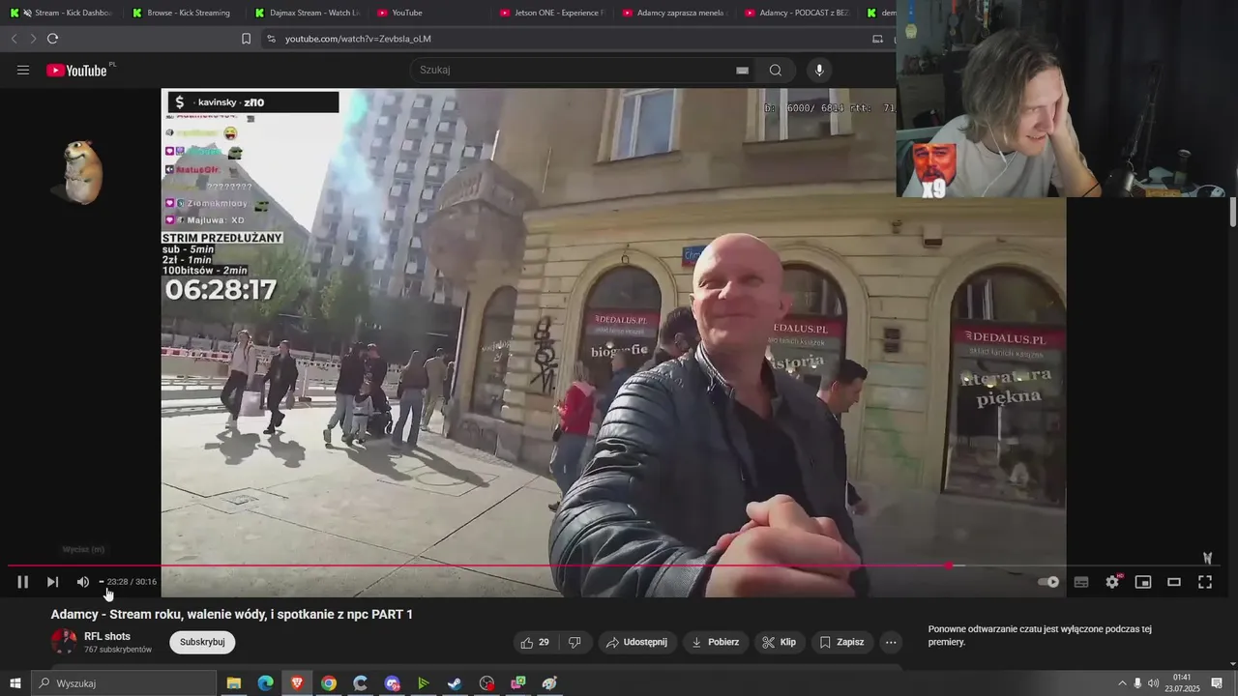Bookmark this page icon
The width and height of the screenshot is (1238, 696).
246,39
